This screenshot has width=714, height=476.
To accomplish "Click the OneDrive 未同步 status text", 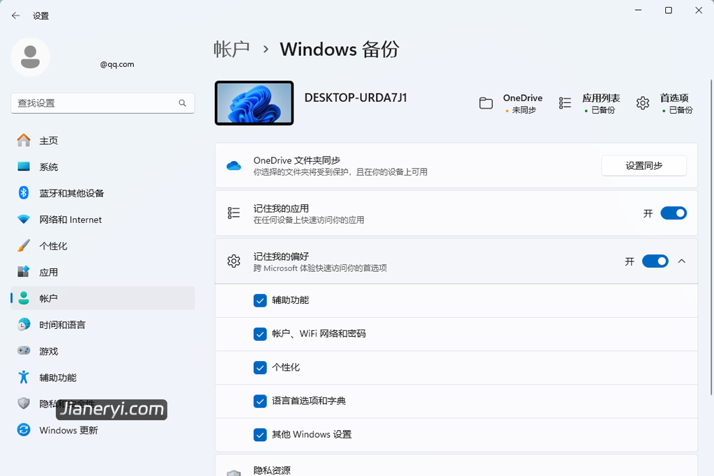I will pos(524,110).
